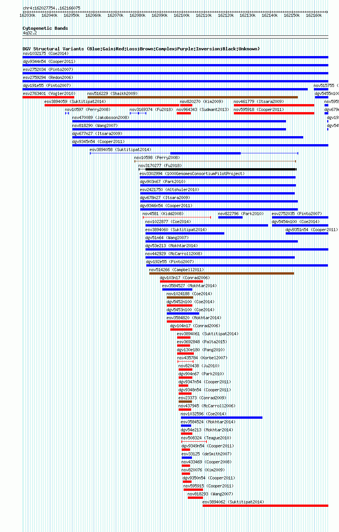Click the blue nsv822796 (Park2010) gain bar

pos(230,217)
